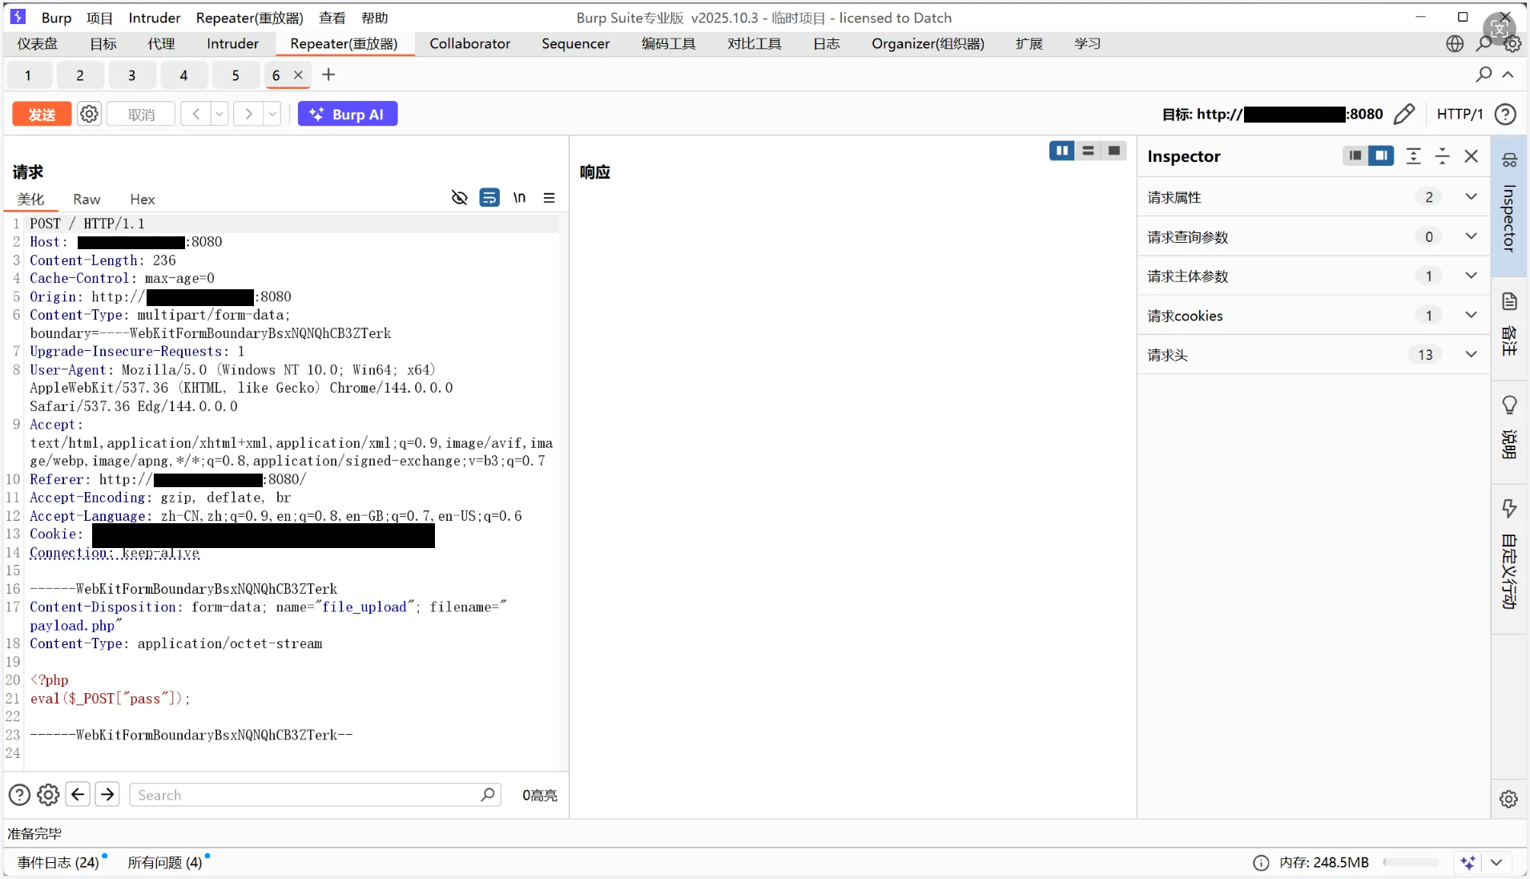Click the 发送 send button
Screen dimensions: 1530x879
pos(42,114)
